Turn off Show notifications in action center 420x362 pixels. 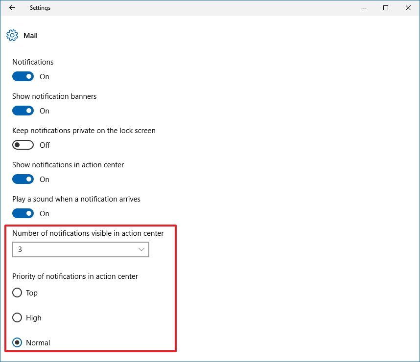tap(23, 179)
